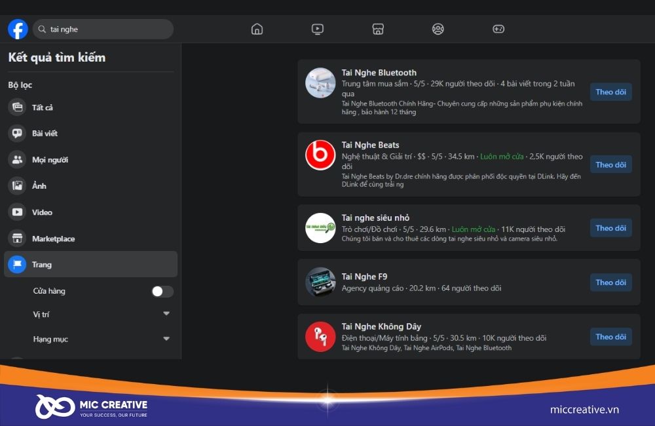Open the 'Tai Nghe Không Dây' page title
Viewport: 655px width, 426px height.
[381, 326]
